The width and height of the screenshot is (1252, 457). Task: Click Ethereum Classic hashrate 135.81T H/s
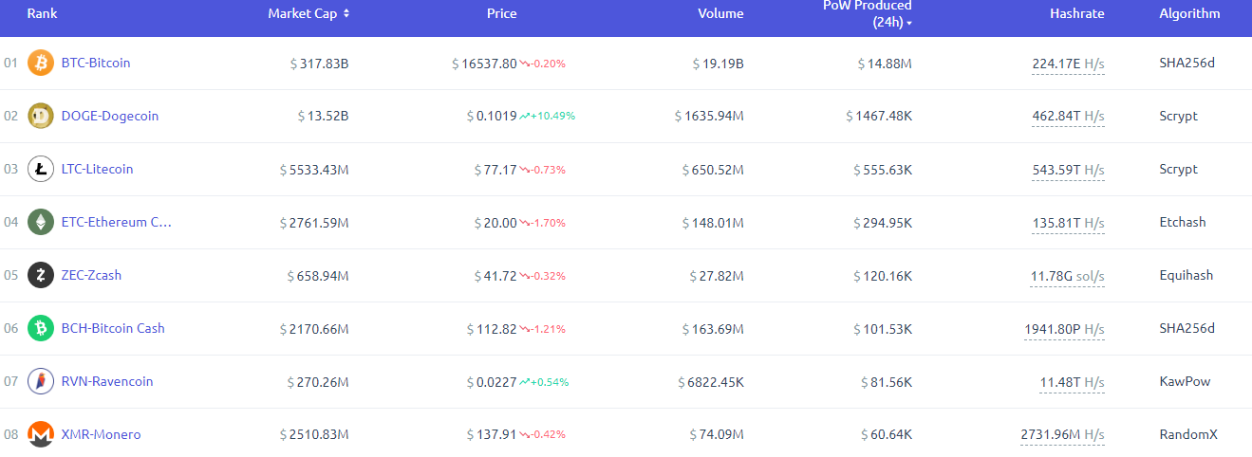1069,224
